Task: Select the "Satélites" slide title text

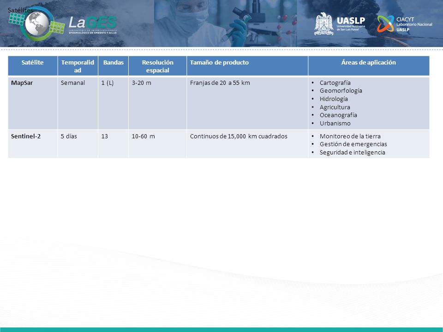Action: (x=20, y=10)
